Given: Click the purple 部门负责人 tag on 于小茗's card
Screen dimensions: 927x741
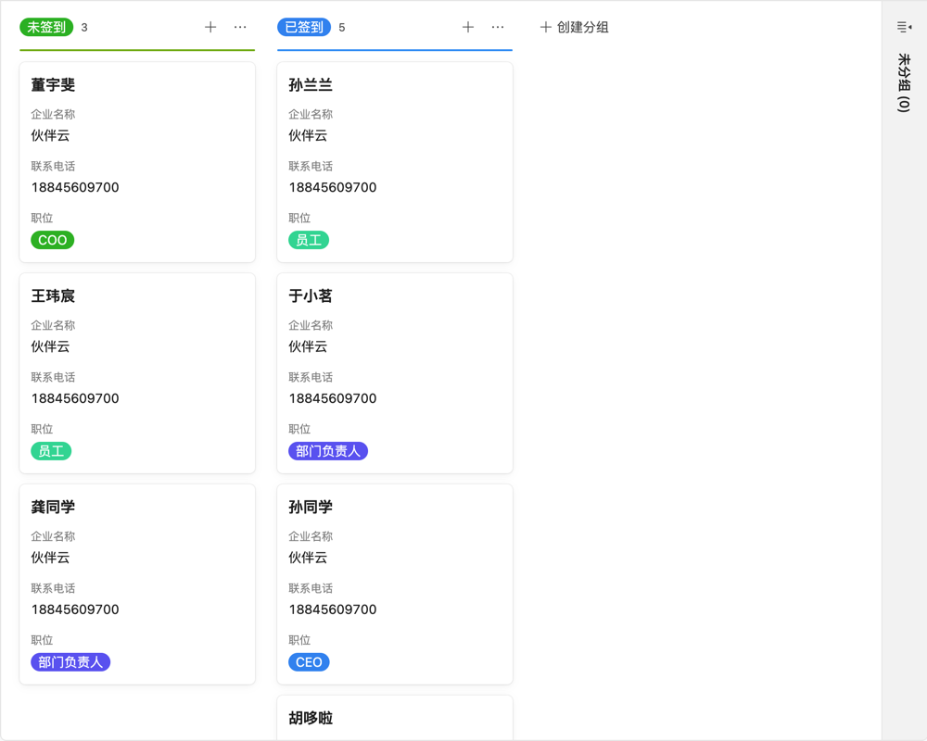Looking at the screenshot, I should [x=328, y=450].
